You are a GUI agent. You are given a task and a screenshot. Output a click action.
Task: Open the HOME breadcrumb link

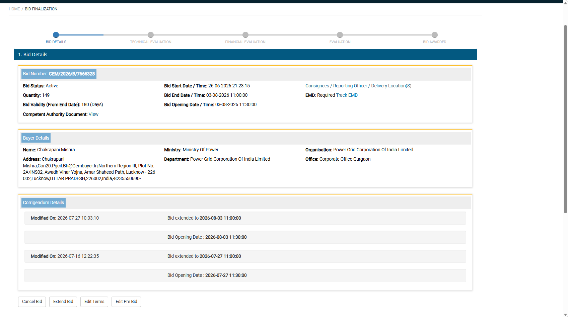14,9
